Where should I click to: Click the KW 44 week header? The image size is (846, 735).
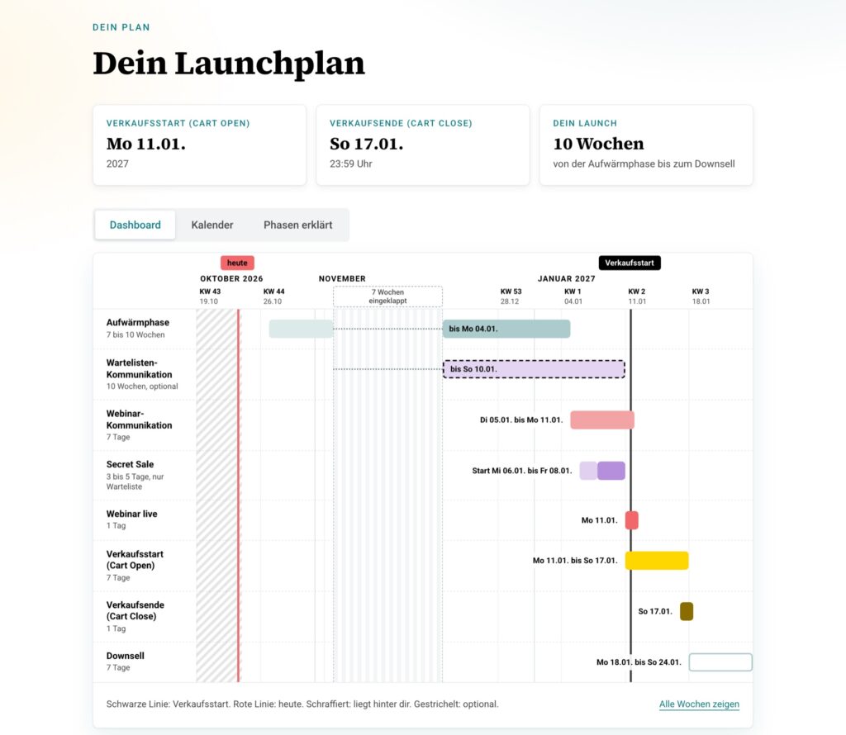coord(273,296)
